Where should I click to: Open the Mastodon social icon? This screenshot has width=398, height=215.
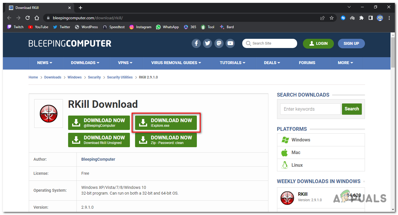219,43
